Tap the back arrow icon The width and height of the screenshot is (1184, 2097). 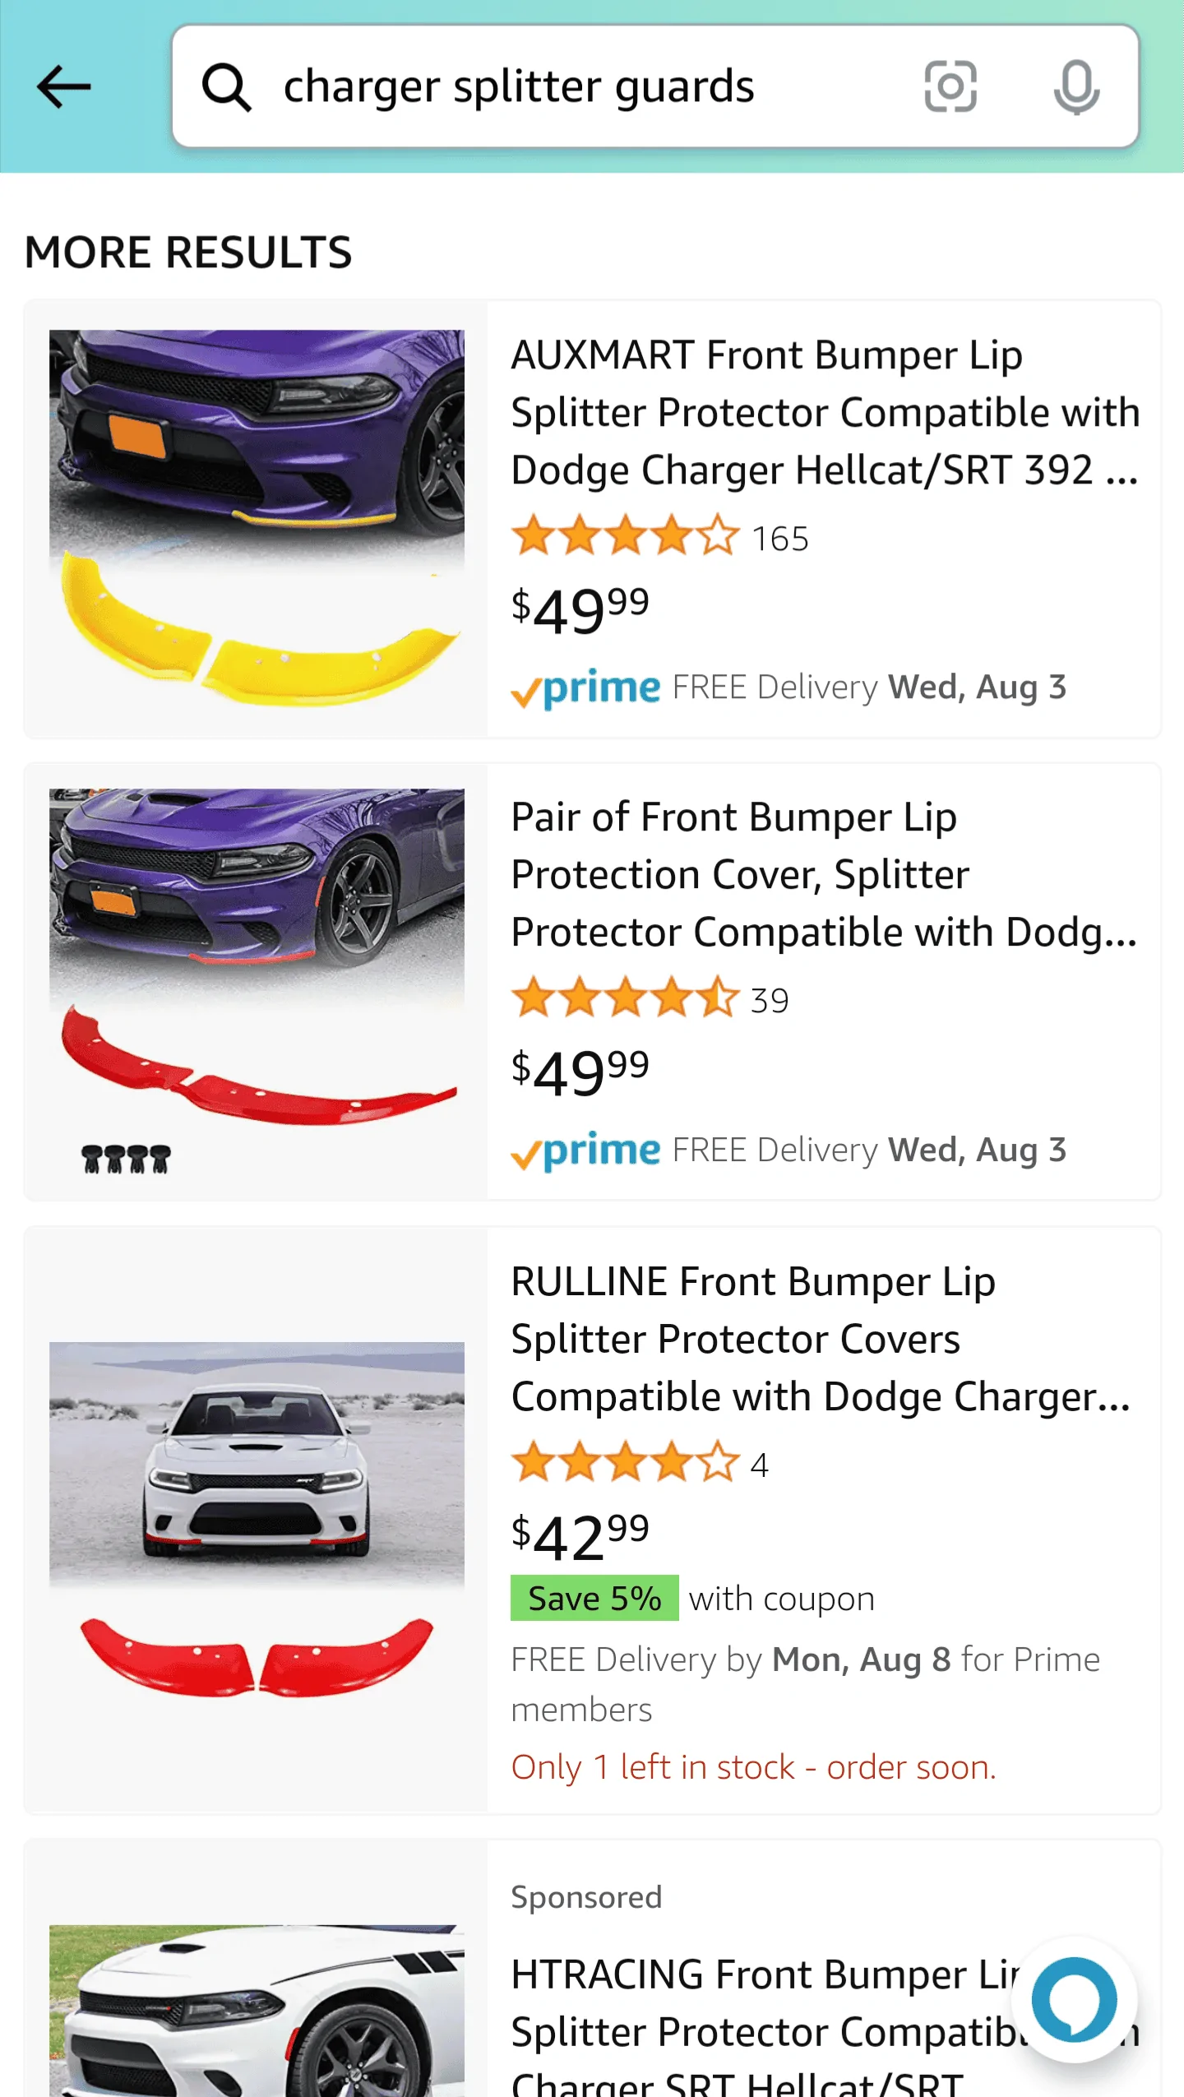point(64,87)
